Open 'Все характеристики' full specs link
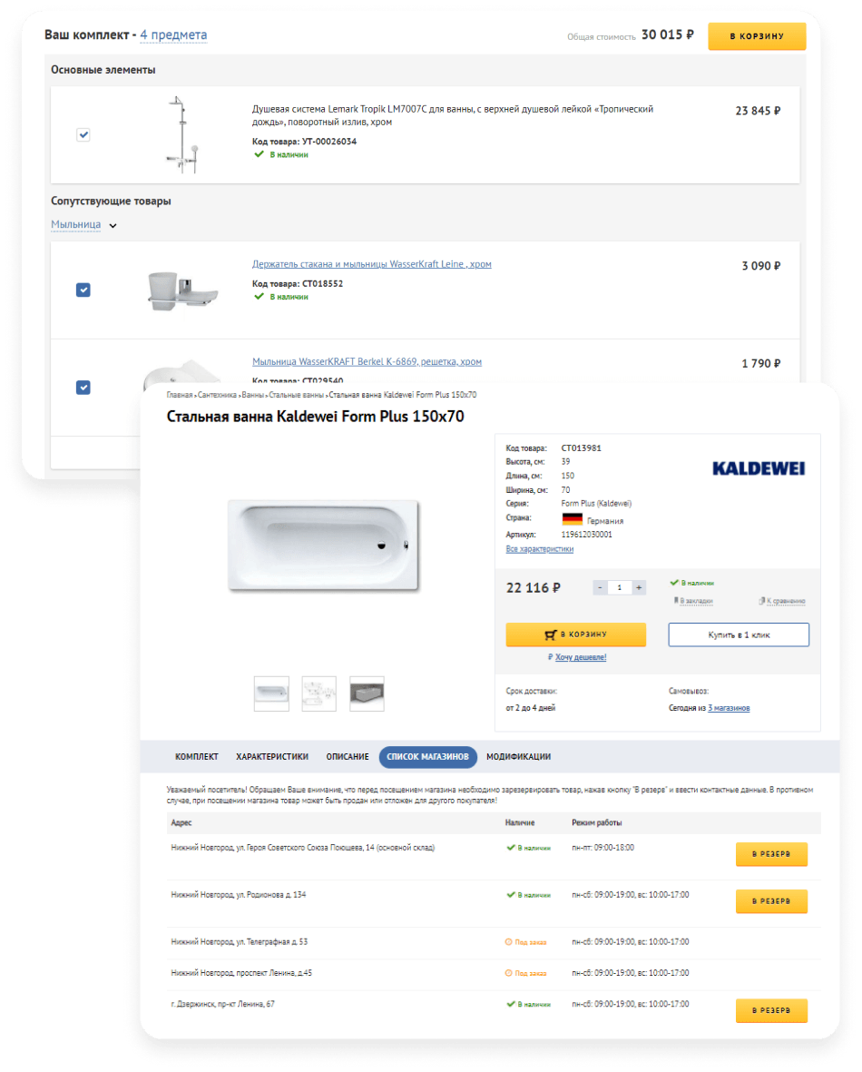 coord(539,549)
